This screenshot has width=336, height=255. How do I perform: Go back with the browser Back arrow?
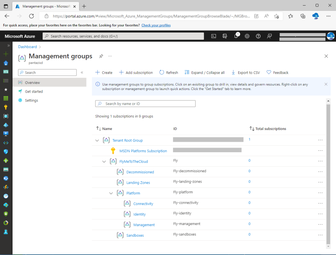pyautogui.click(x=7, y=16)
